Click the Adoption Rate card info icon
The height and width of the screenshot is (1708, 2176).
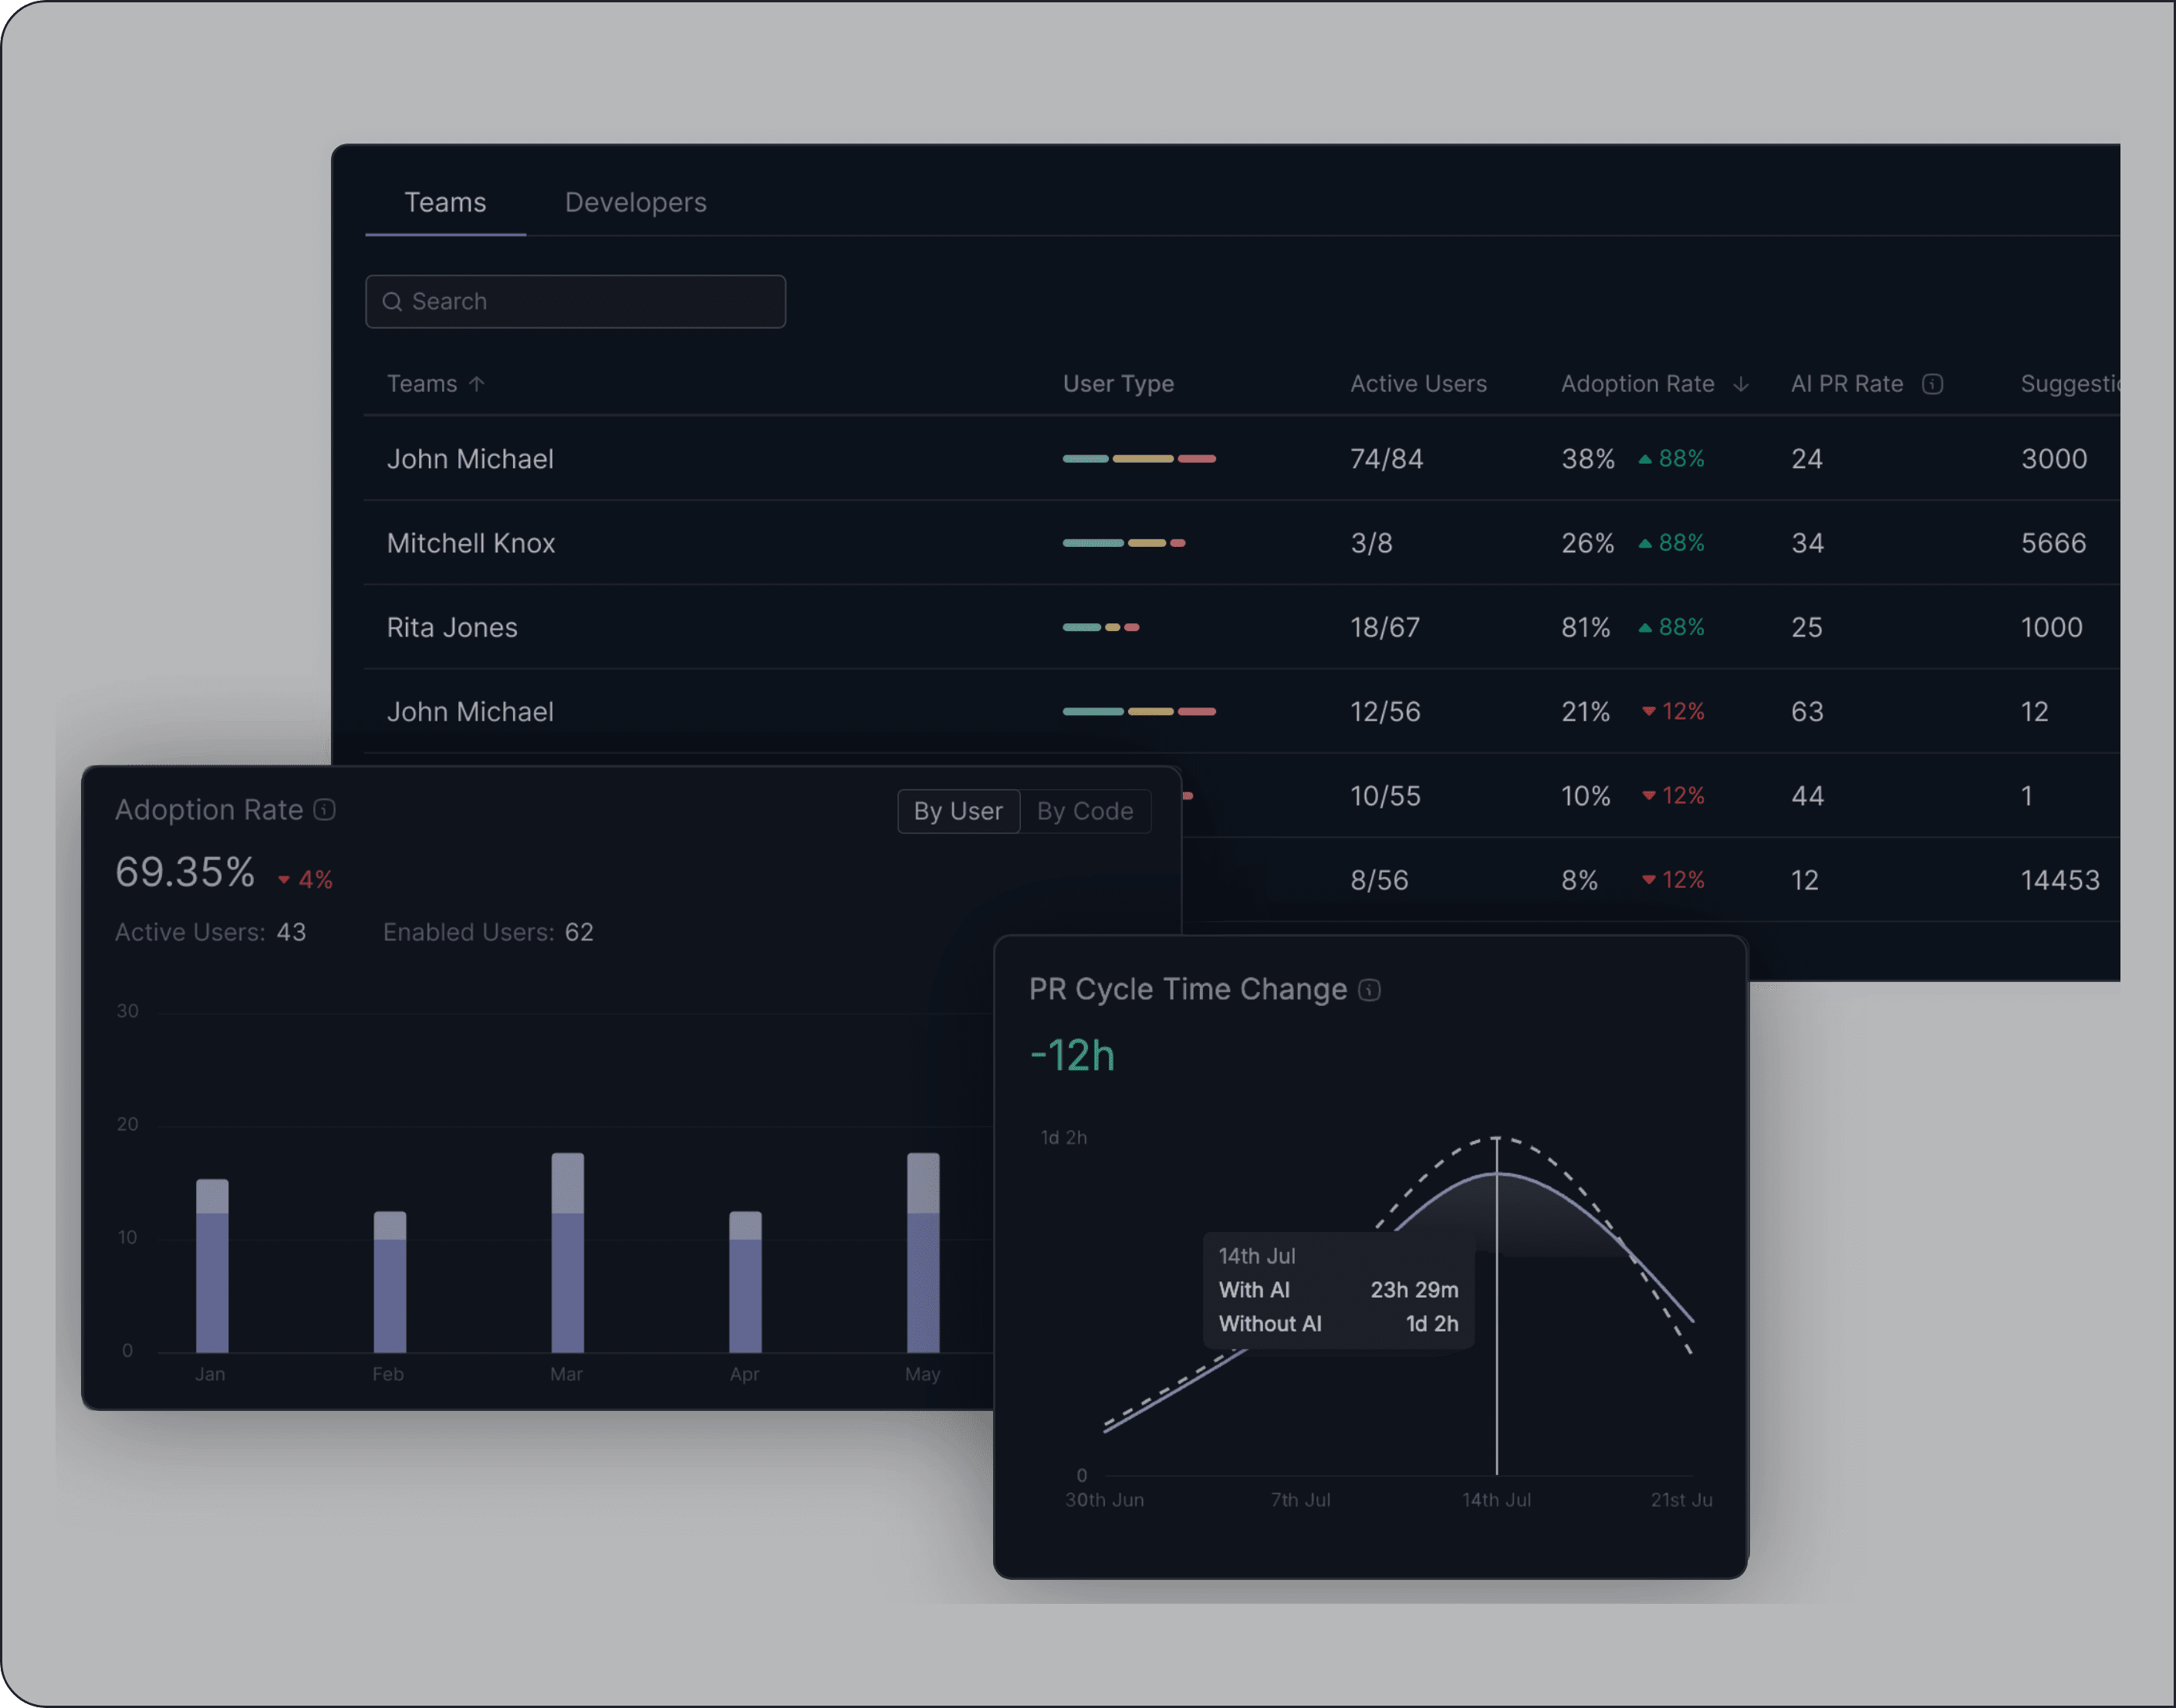(325, 809)
